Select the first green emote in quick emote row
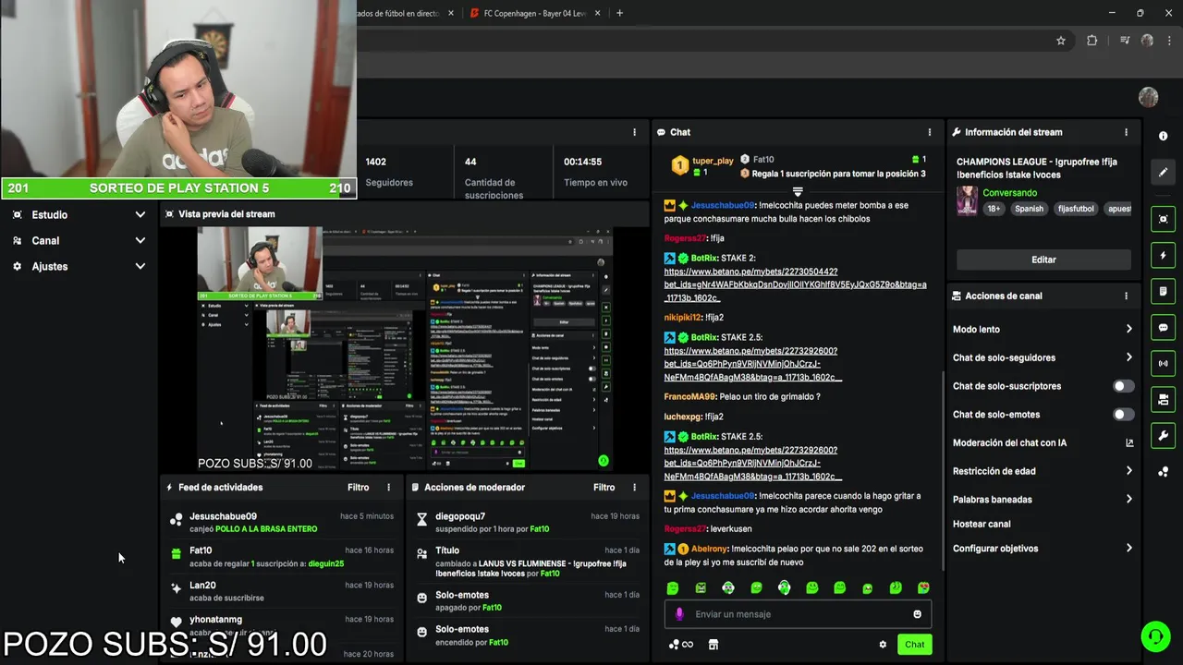 pos(673,588)
